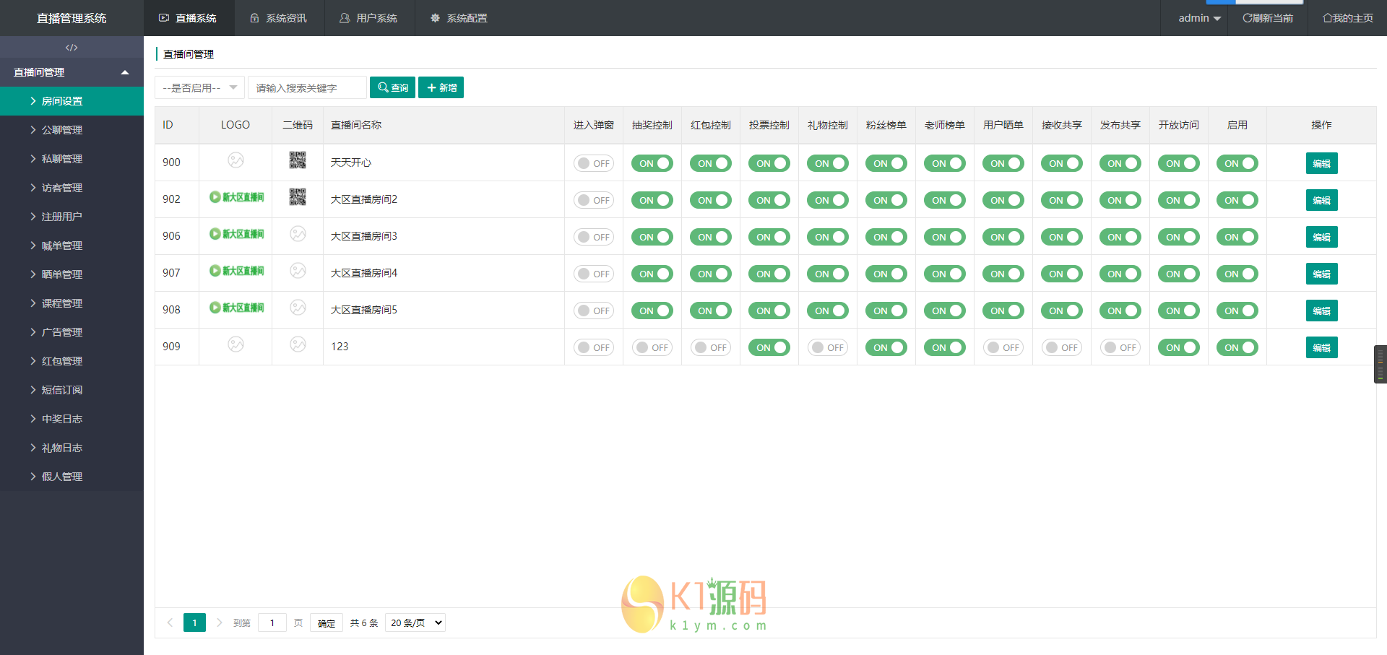
Task: Go to next page arrow in pagination
Action: [220, 623]
